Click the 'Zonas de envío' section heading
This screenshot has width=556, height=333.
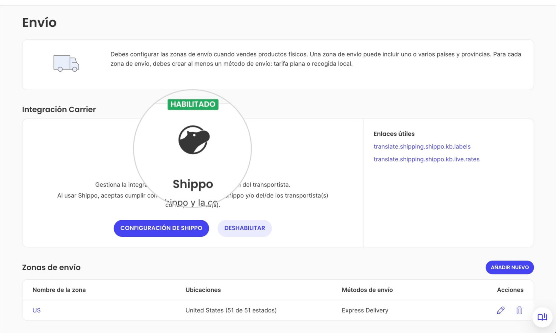coord(51,267)
